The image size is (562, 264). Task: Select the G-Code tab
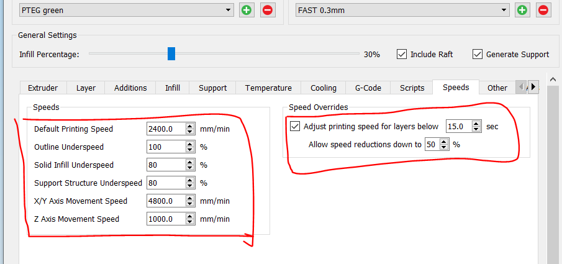[368, 88]
